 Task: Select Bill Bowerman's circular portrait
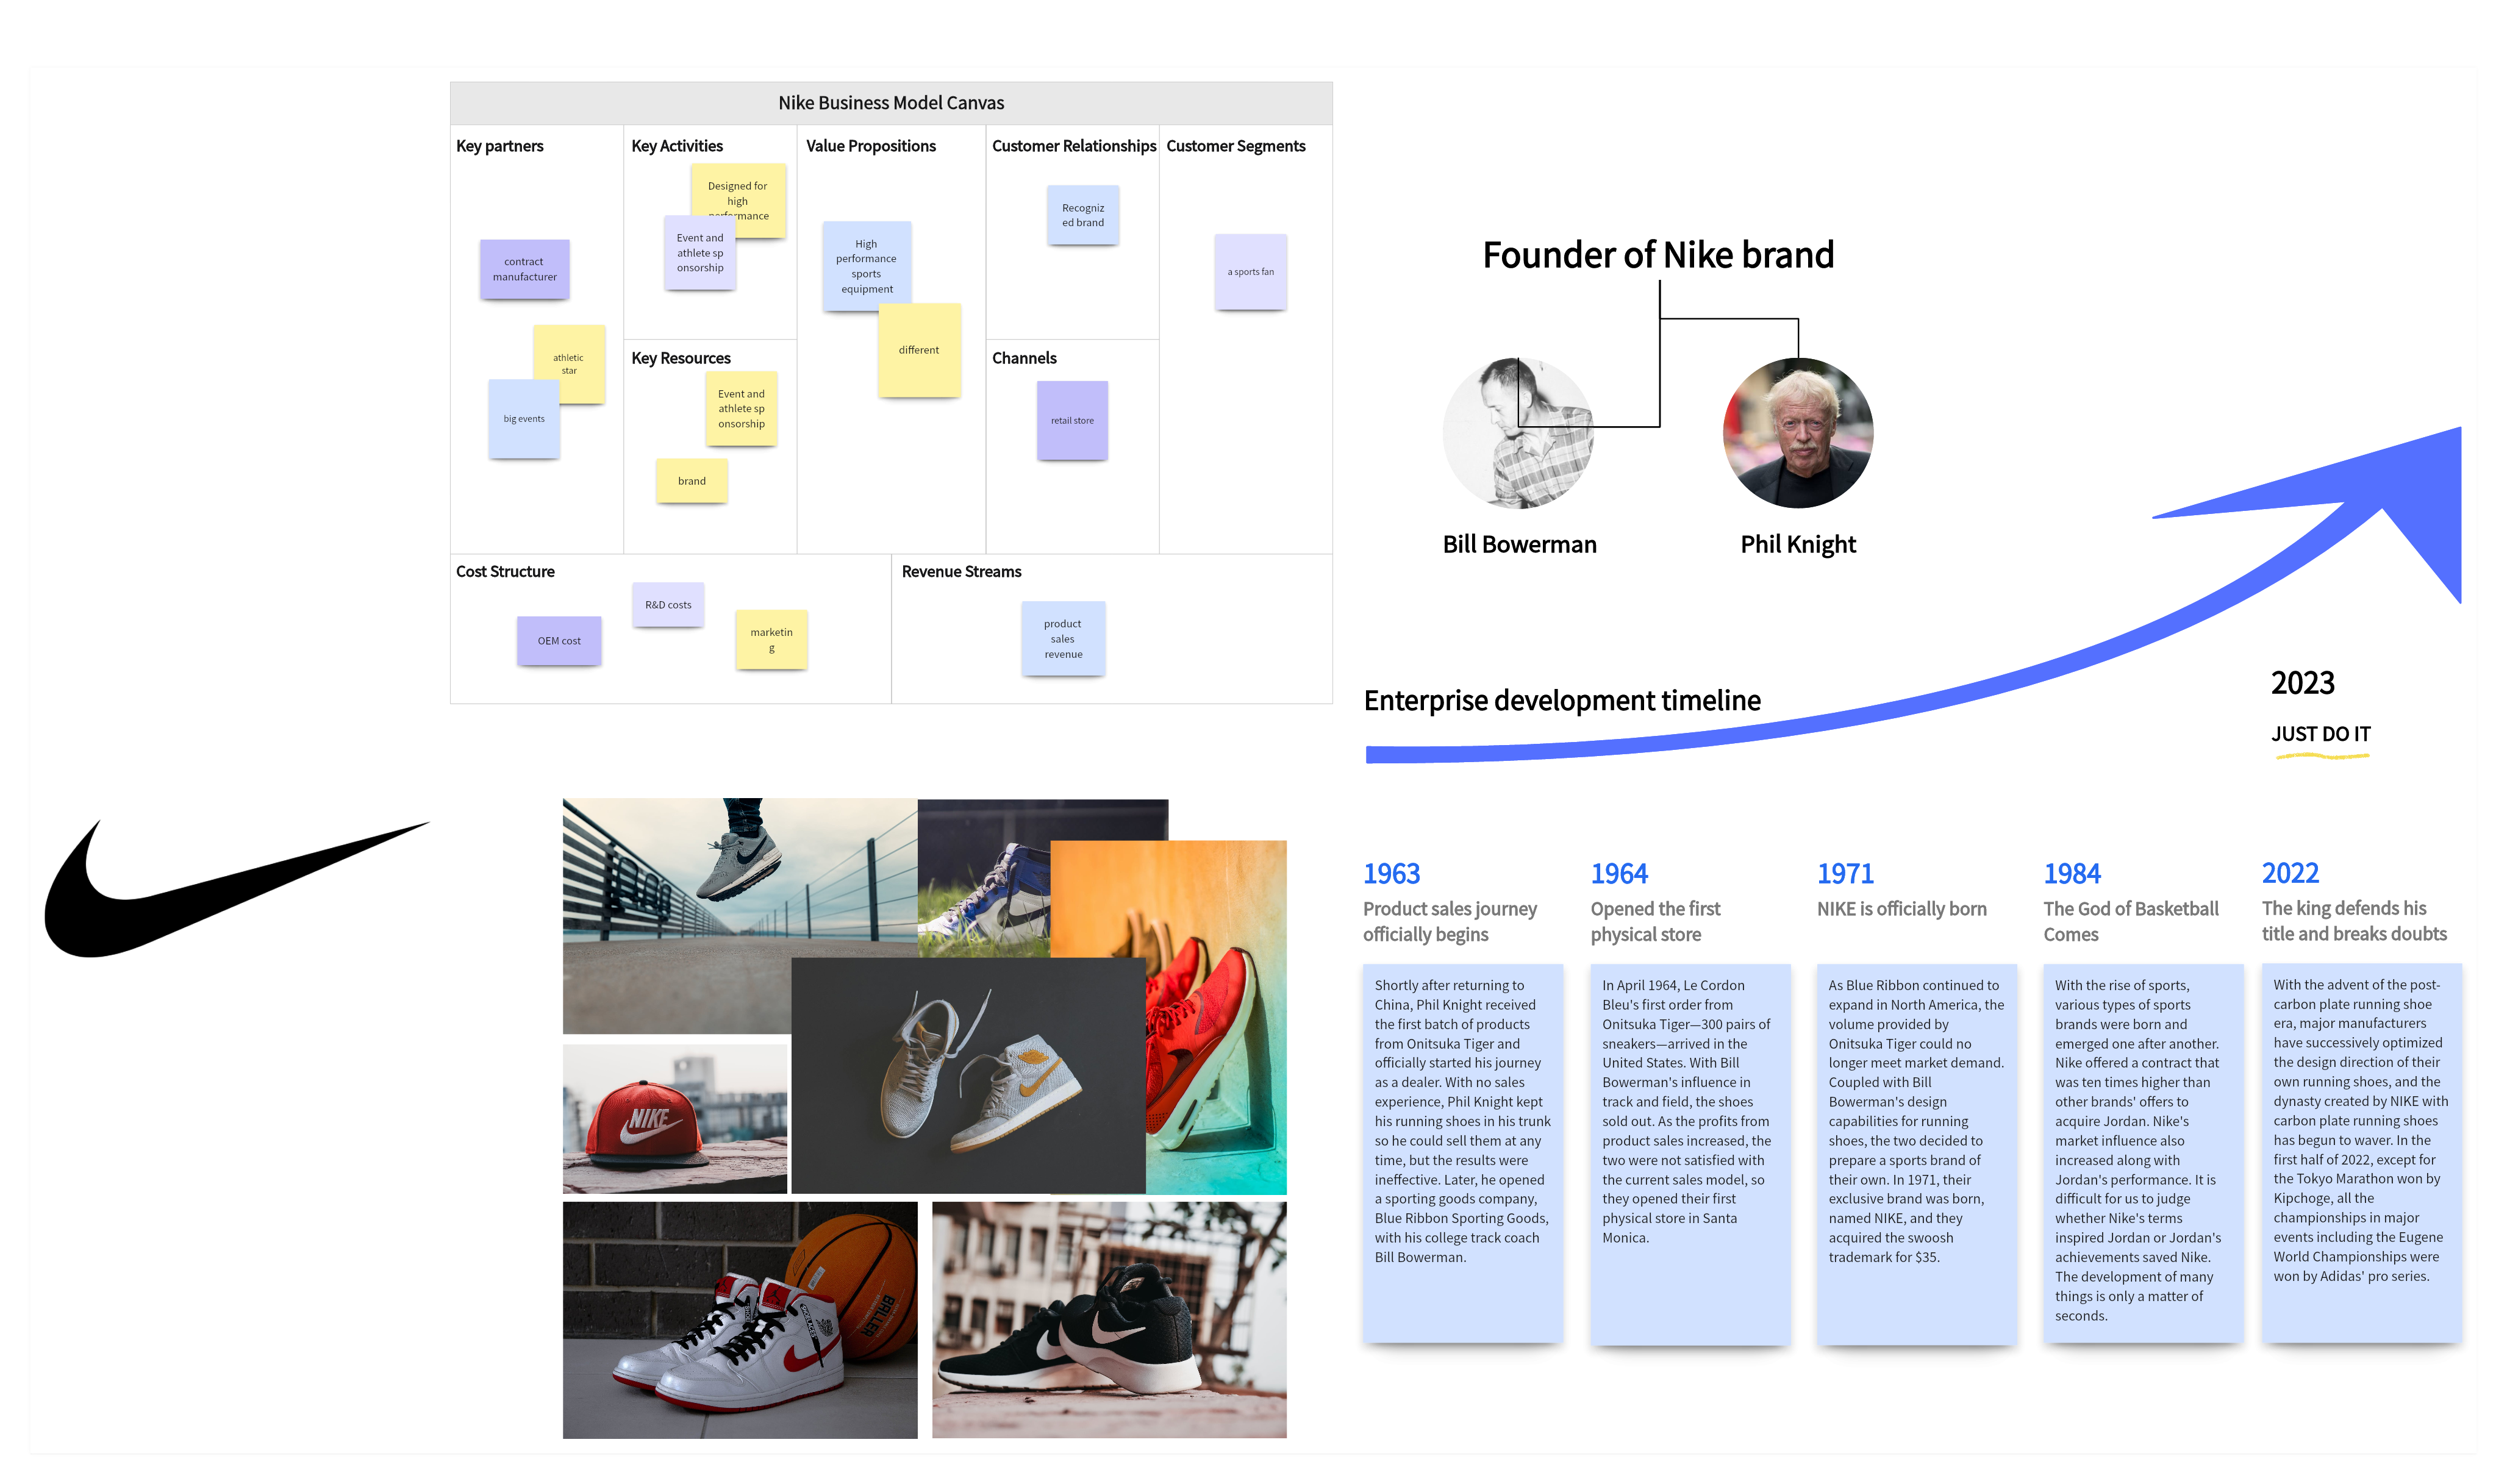(x=1518, y=433)
